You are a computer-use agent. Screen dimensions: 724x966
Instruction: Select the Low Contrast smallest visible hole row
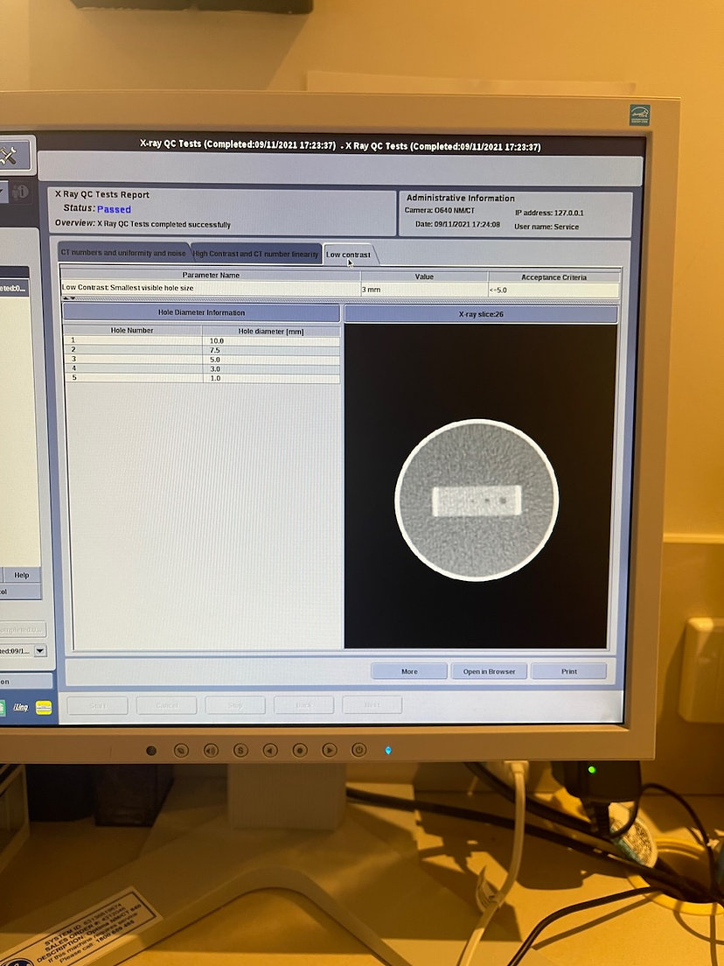coord(210,288)
